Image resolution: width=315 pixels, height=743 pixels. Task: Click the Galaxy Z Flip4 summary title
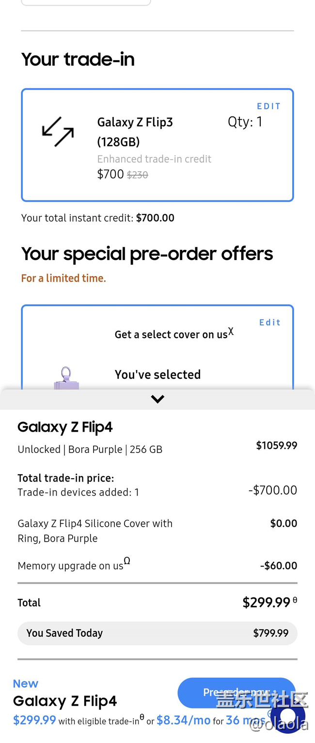pos(65,427)
